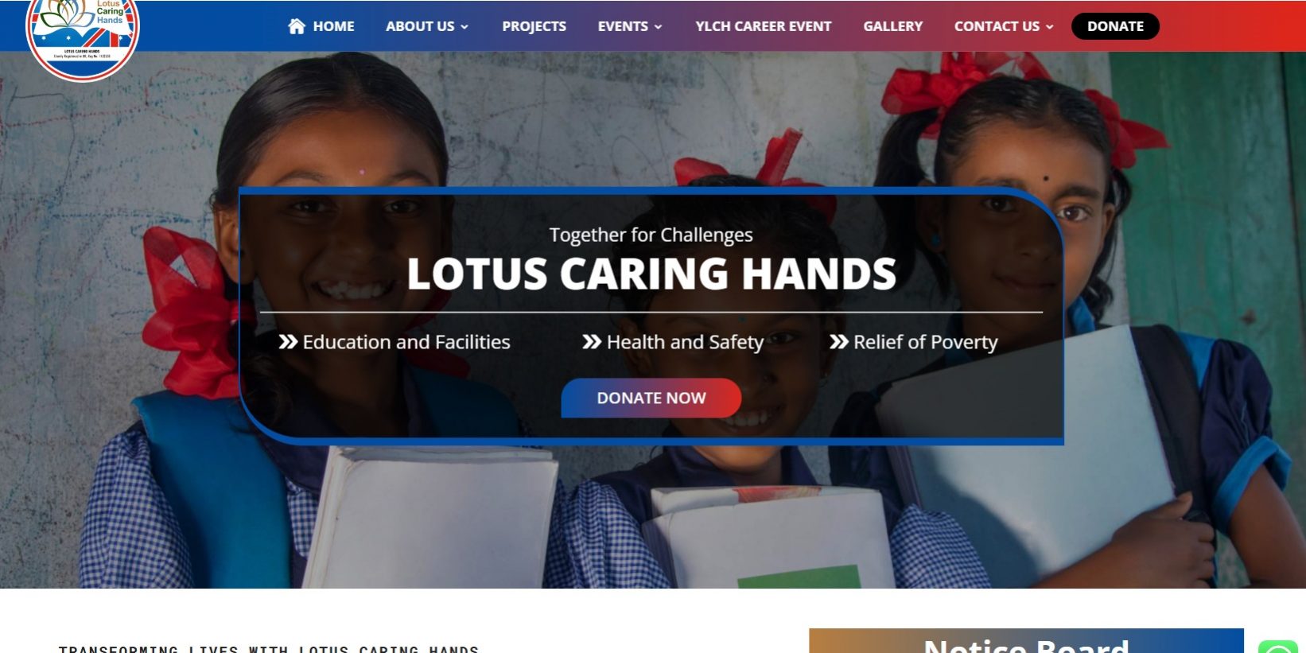Open the Gallery menu item
1306x653 pixels.
point(893,26)
